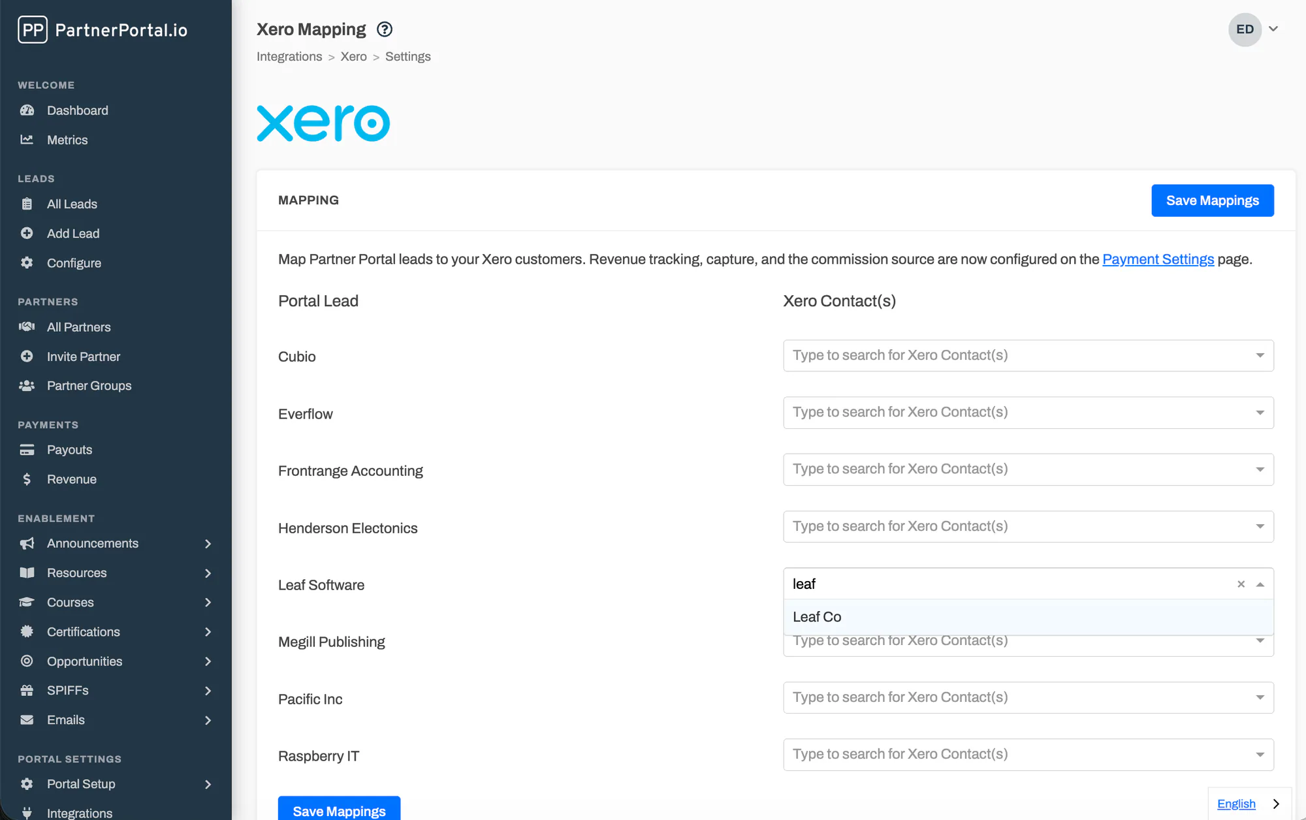1306x820 pixels.
Task: Expand the Opportunities submenu chevron
Action: click(208, 661)
